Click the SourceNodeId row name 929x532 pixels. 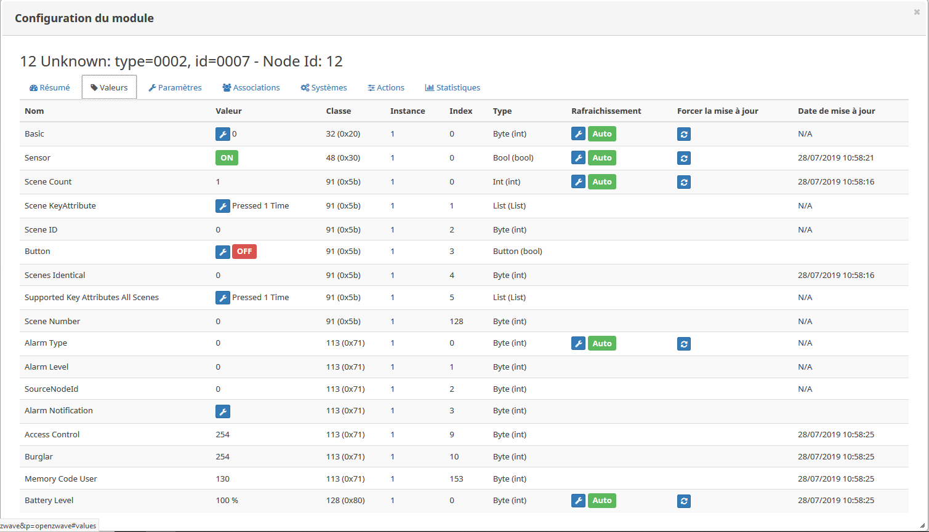[x=52, y=389]
